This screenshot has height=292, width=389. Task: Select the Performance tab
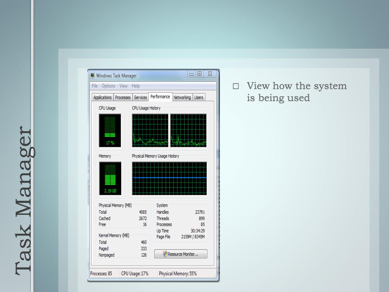160,97
